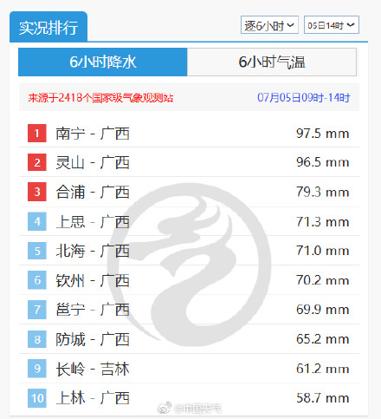Click the 97.5 mm rainfall value

[323, 134]
